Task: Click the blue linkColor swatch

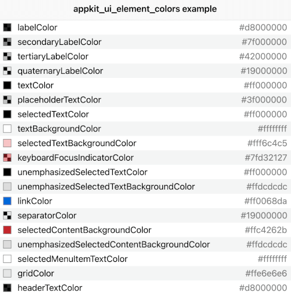Action: pos(7,201)
